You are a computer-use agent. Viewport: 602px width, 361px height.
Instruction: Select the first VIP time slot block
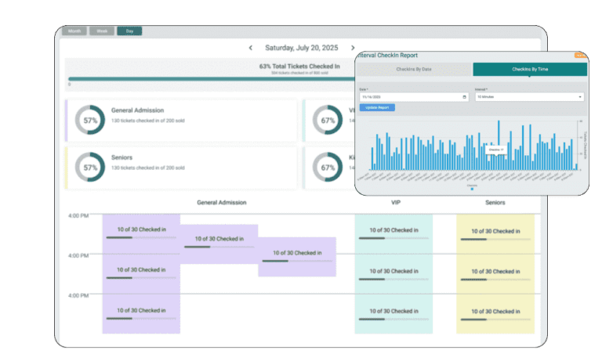[x=393, y=233]
